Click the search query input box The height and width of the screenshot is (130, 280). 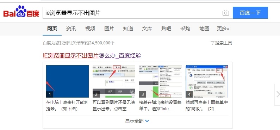[x=132, y=13]
